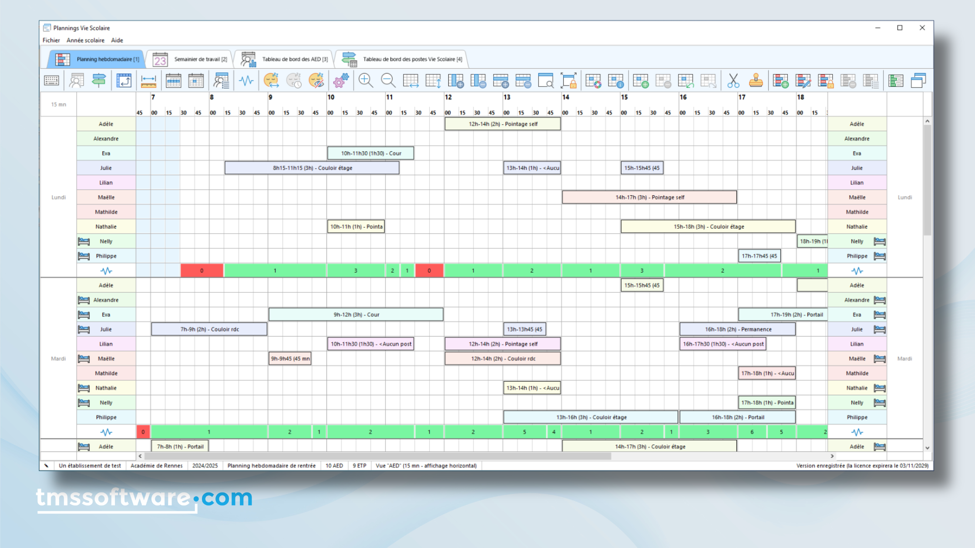Click the scissors cut icon
Image resolution: width=975 pixels, height=548 pixels.
click(733, 80)
